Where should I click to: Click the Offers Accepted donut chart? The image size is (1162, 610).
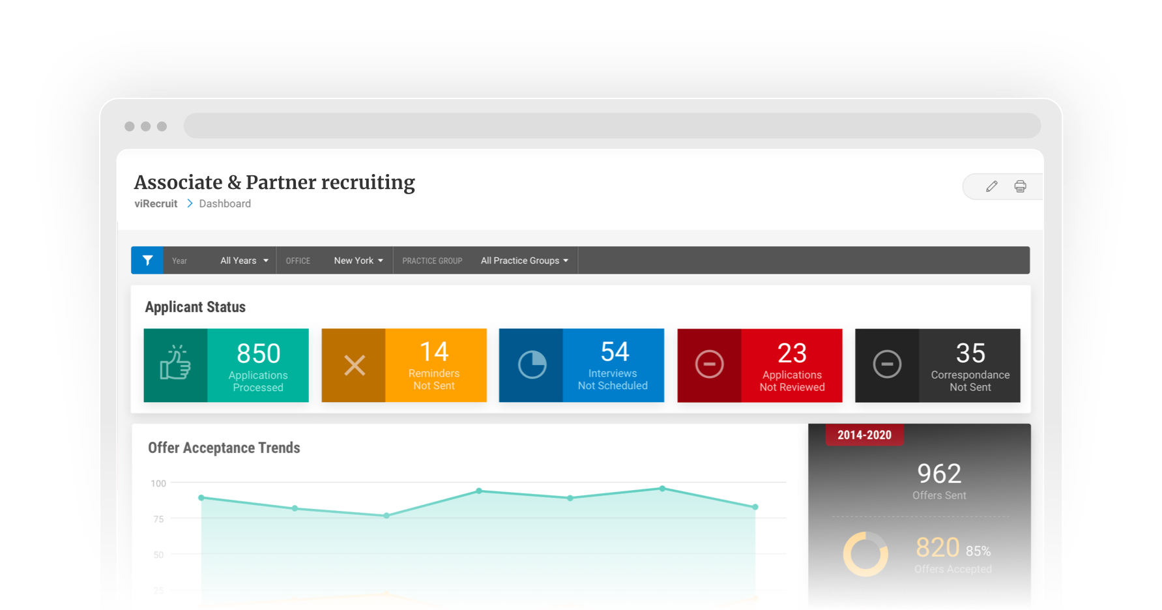[865, 554]
